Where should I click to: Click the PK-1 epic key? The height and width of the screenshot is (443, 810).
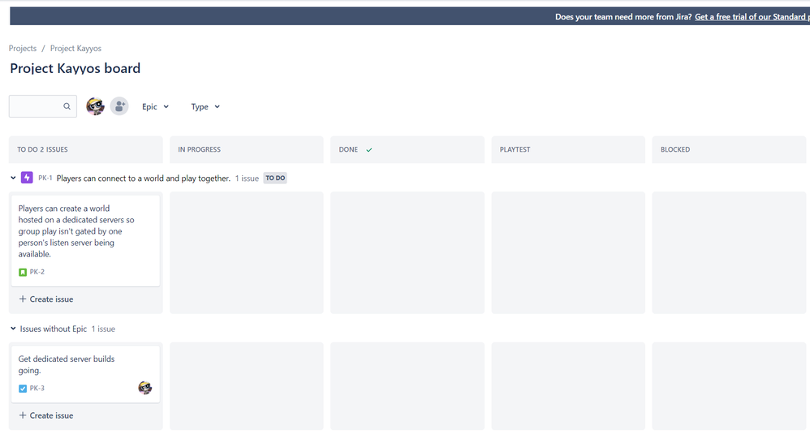click(x=45, y=178)
